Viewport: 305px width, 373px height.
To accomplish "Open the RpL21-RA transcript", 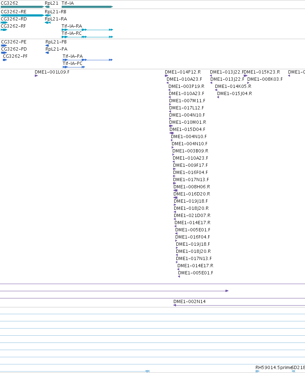I will click(56, 19).
